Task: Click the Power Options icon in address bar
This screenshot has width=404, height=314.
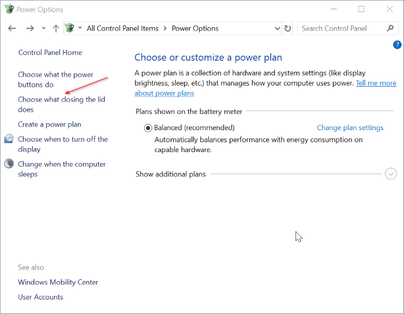Action: point(70,28)
